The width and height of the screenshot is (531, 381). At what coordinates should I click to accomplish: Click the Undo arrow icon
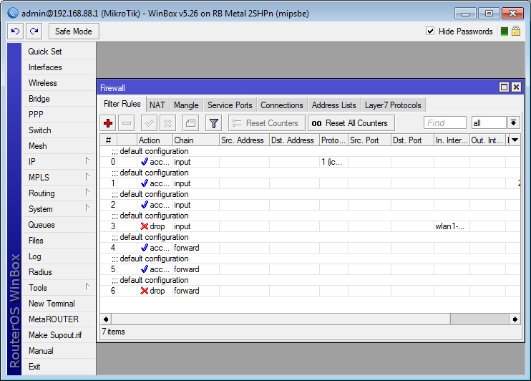pos(15,32)
